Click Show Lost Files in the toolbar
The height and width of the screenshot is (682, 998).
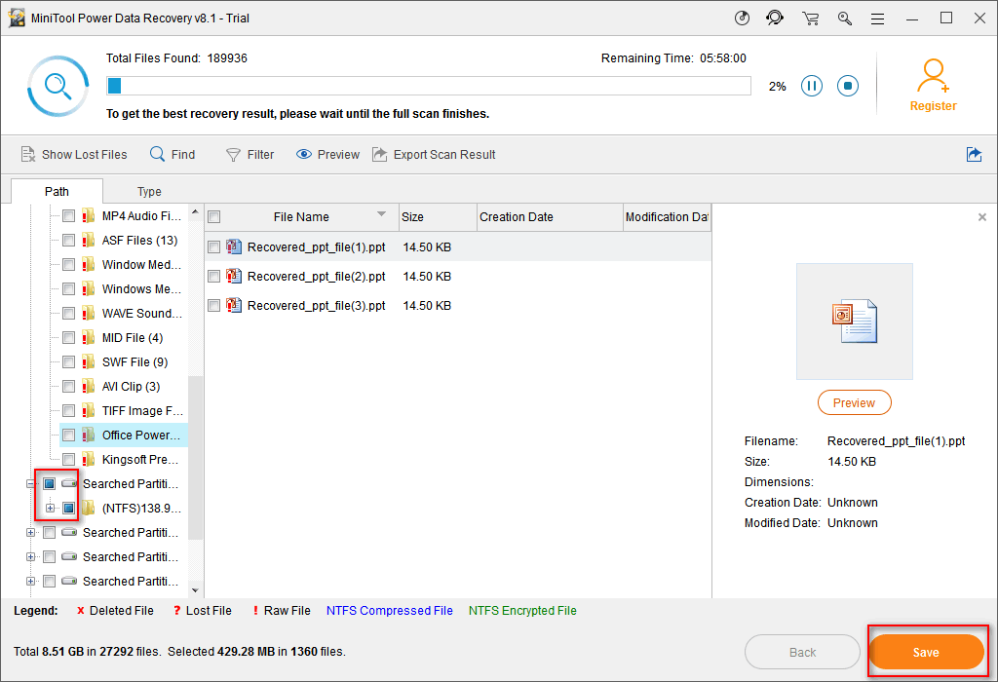pyautogui.click(x=74, y=155)
